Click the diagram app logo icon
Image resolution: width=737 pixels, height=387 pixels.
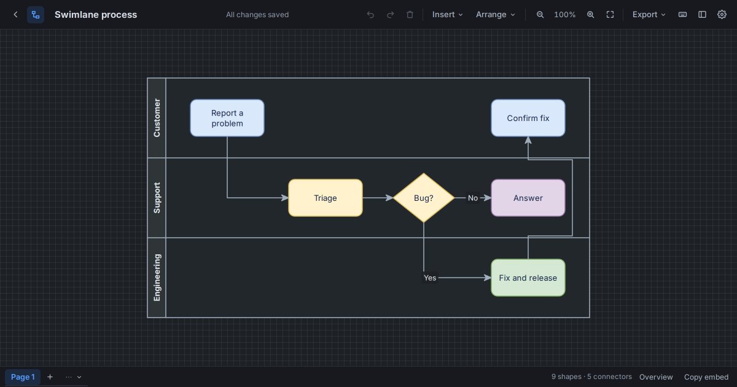(36, 15)
